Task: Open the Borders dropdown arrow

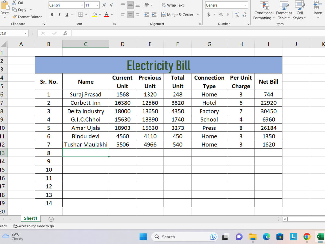Action: click(86, 15)
